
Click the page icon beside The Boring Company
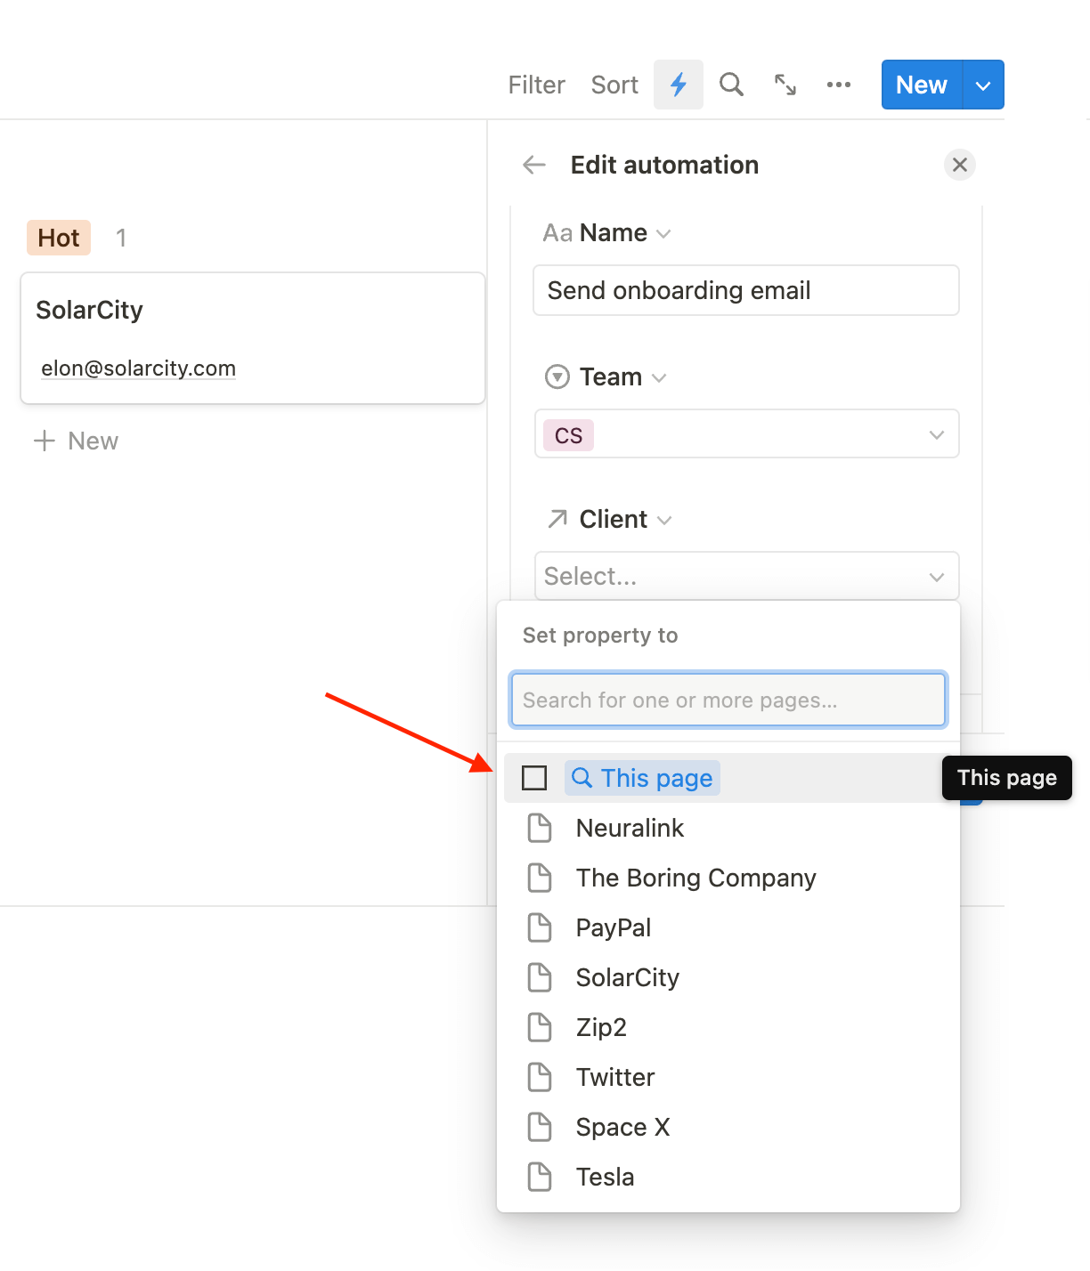(540, 878)
